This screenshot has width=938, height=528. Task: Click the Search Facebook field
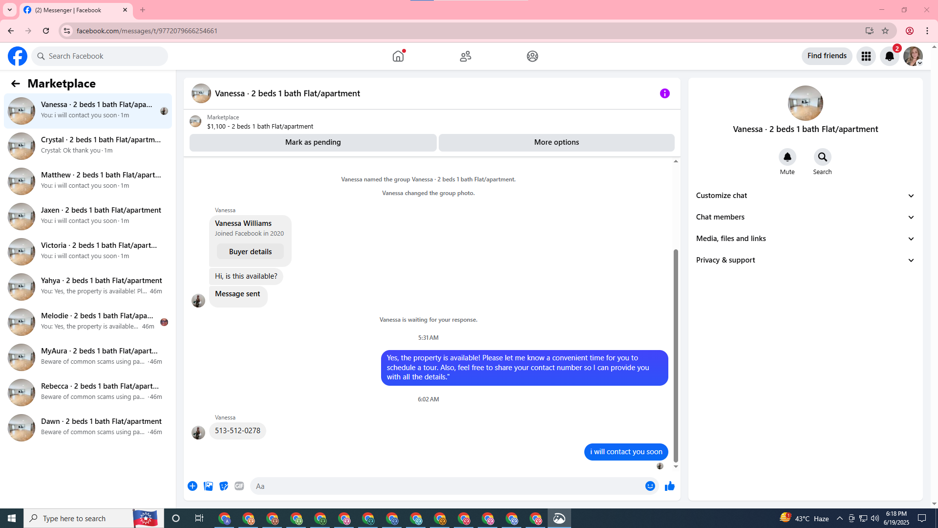[x=100, y=56]
